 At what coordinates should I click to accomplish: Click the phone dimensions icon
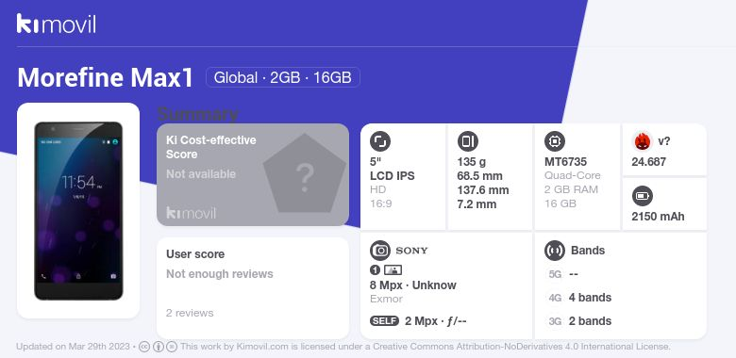coord(467,141)
